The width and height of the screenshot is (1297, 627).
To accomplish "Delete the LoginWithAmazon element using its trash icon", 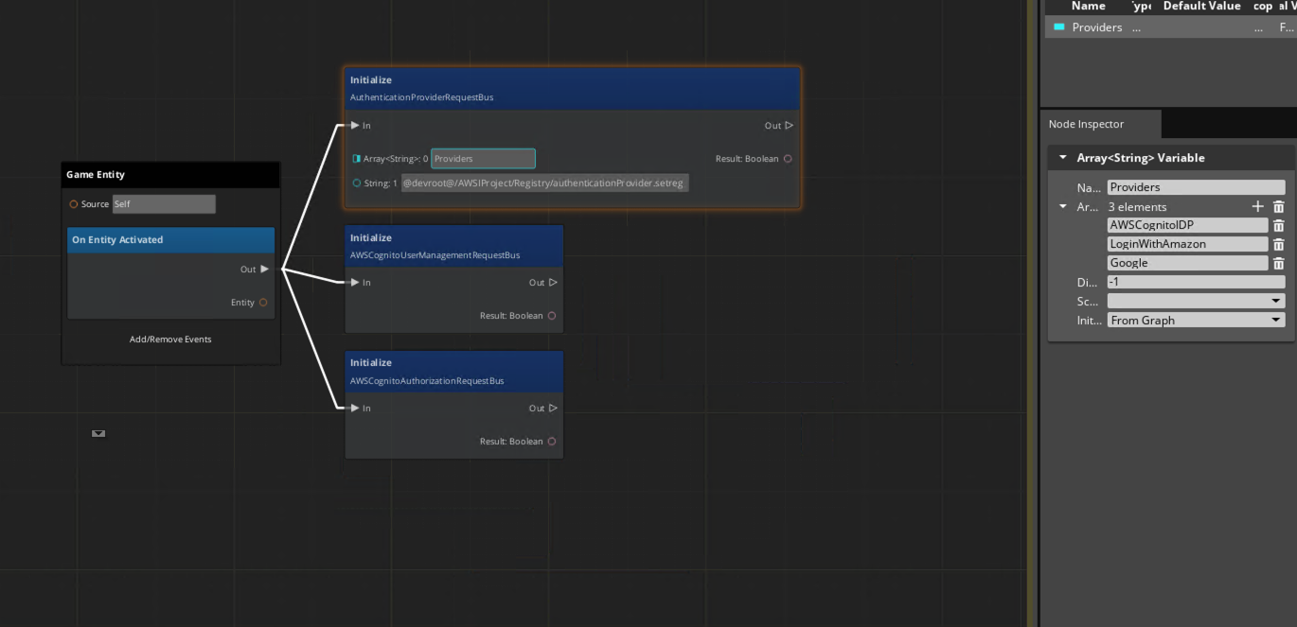I will click(1278, 244).
